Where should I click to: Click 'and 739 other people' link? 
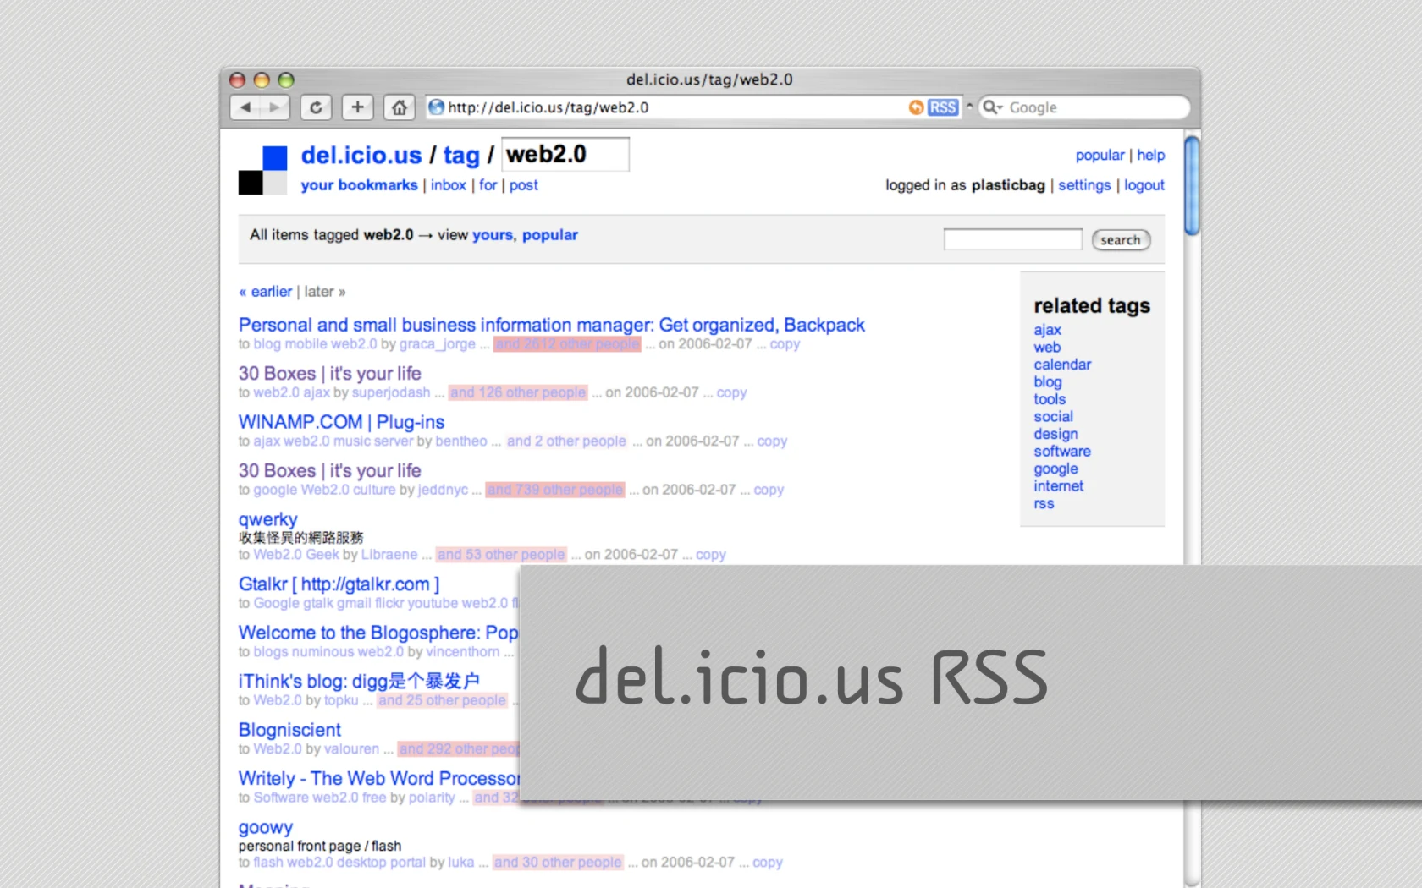click(x=555, y=490)
